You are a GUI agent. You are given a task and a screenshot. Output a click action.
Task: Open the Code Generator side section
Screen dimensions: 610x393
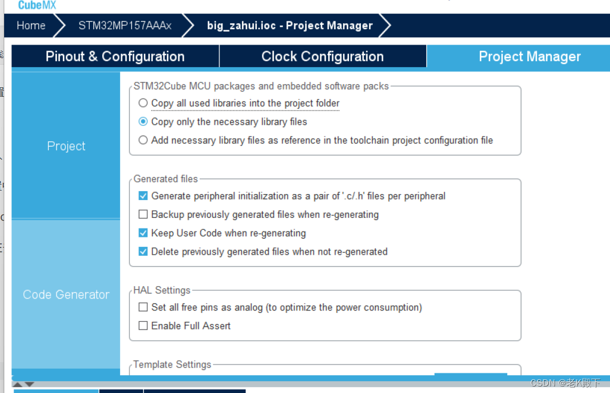pyautogui.click(x=66, y=294)
